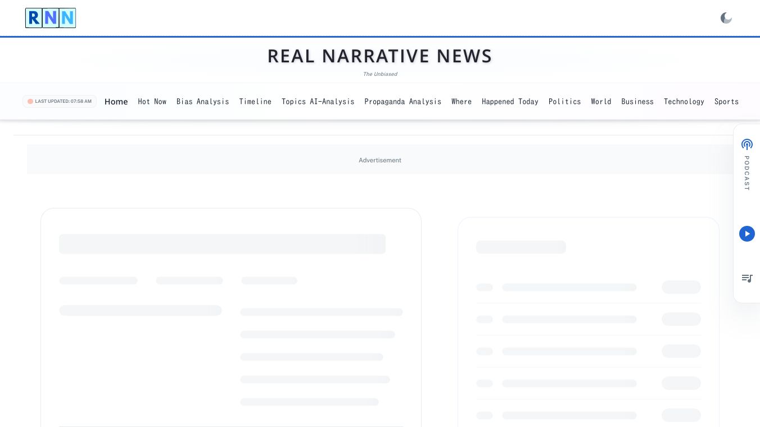The image size is (760, 427).
Task: Toggle dark mode with the moon icon
Action: pyautogui.click(x=726, y=18)
